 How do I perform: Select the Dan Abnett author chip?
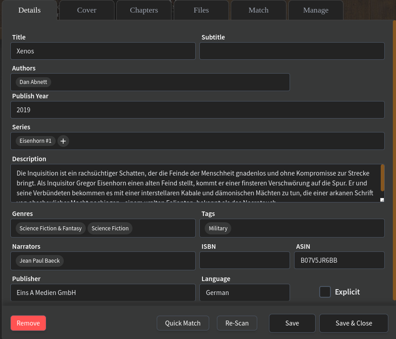point(33,82)
